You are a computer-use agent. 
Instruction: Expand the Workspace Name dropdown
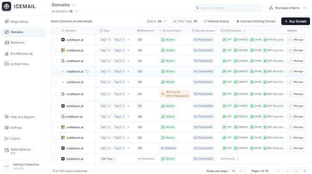287,8
